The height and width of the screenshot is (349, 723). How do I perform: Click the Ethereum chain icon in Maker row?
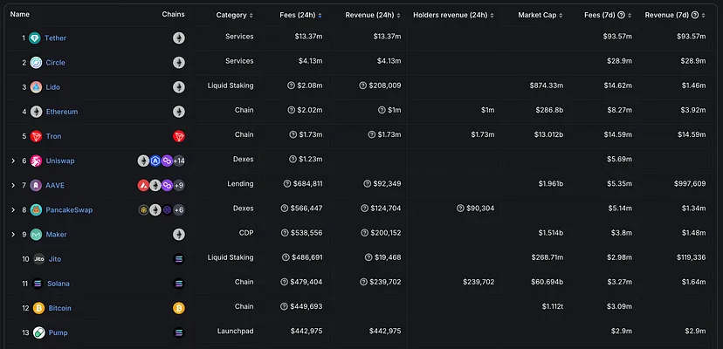tap(179, 235)
